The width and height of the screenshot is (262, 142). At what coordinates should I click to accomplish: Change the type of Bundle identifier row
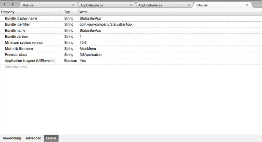[69, 24]
